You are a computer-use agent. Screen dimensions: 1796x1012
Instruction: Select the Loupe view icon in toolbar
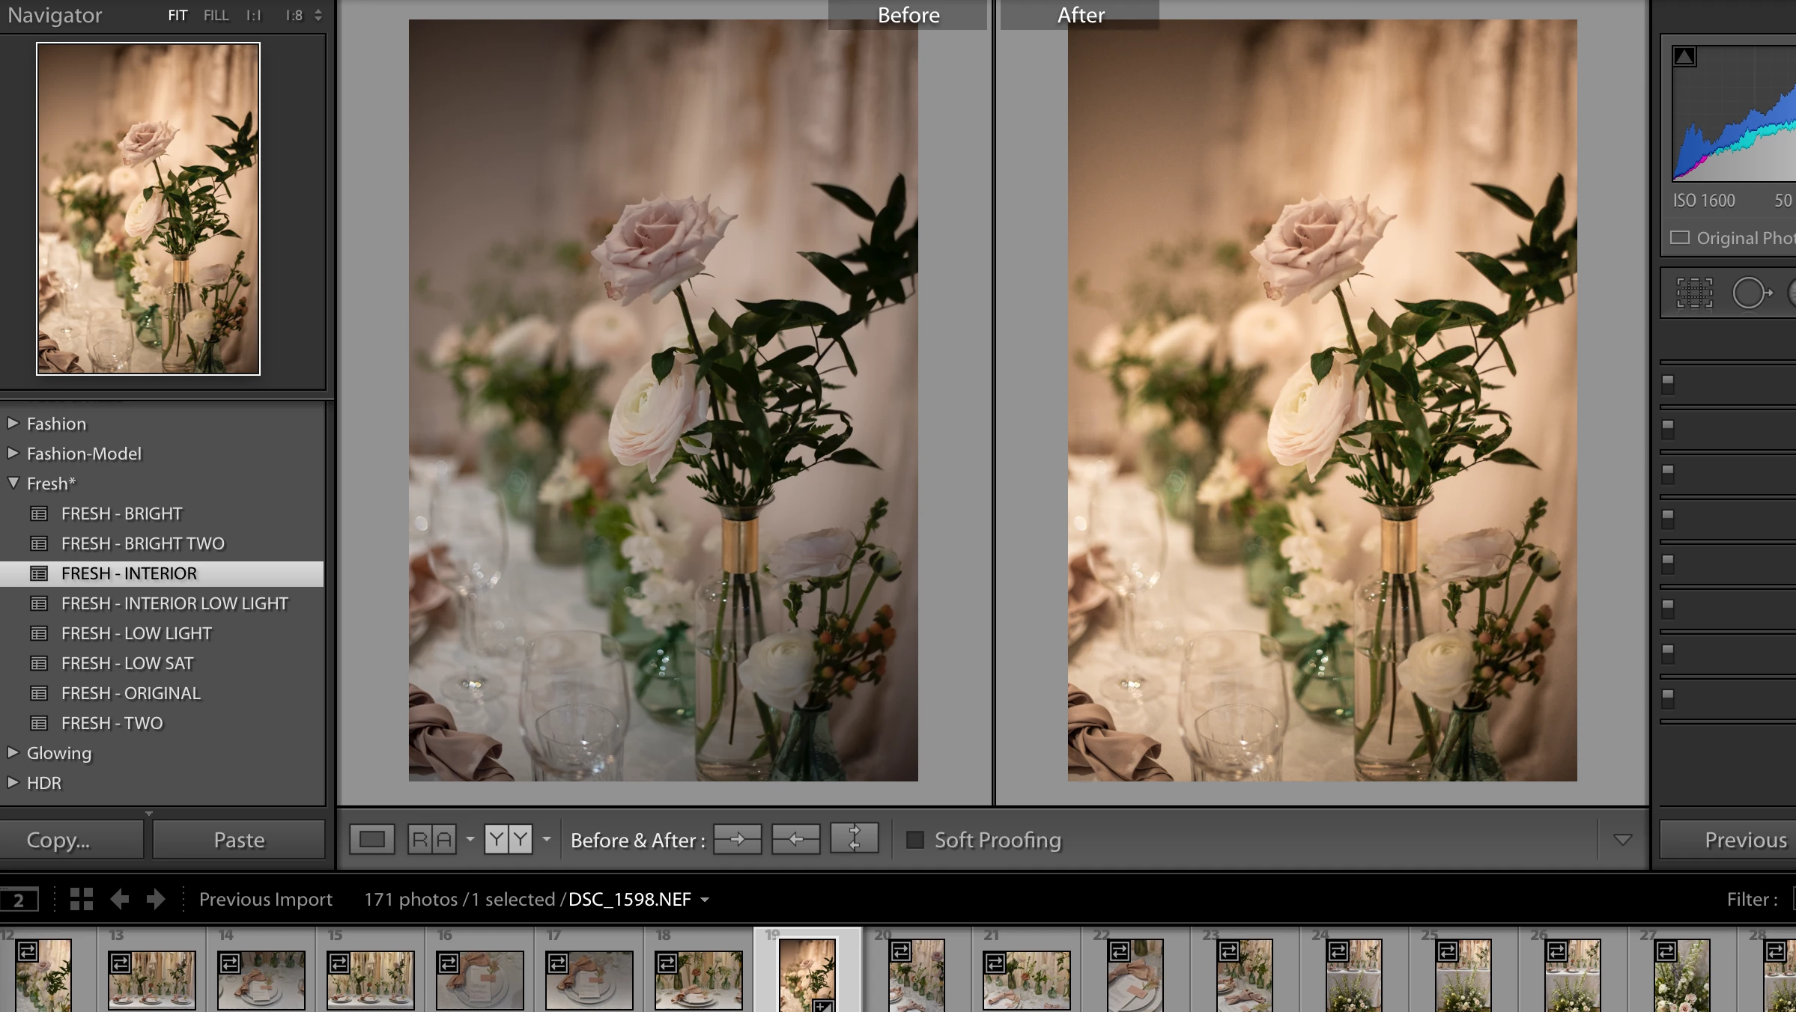(x=372, y=839)
